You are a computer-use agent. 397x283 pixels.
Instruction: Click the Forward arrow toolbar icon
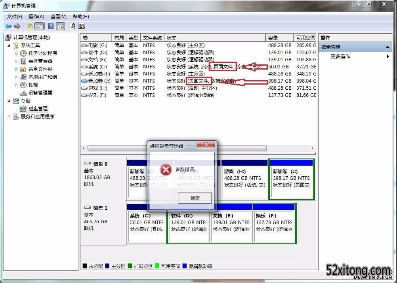[x=17, y=26]
